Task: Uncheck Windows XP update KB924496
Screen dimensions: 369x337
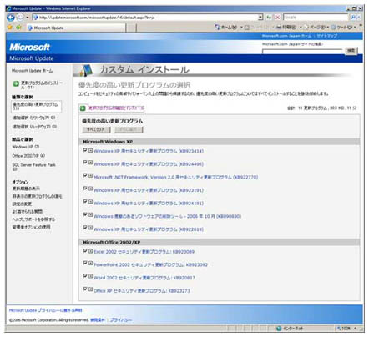Action: coord(85,163)
